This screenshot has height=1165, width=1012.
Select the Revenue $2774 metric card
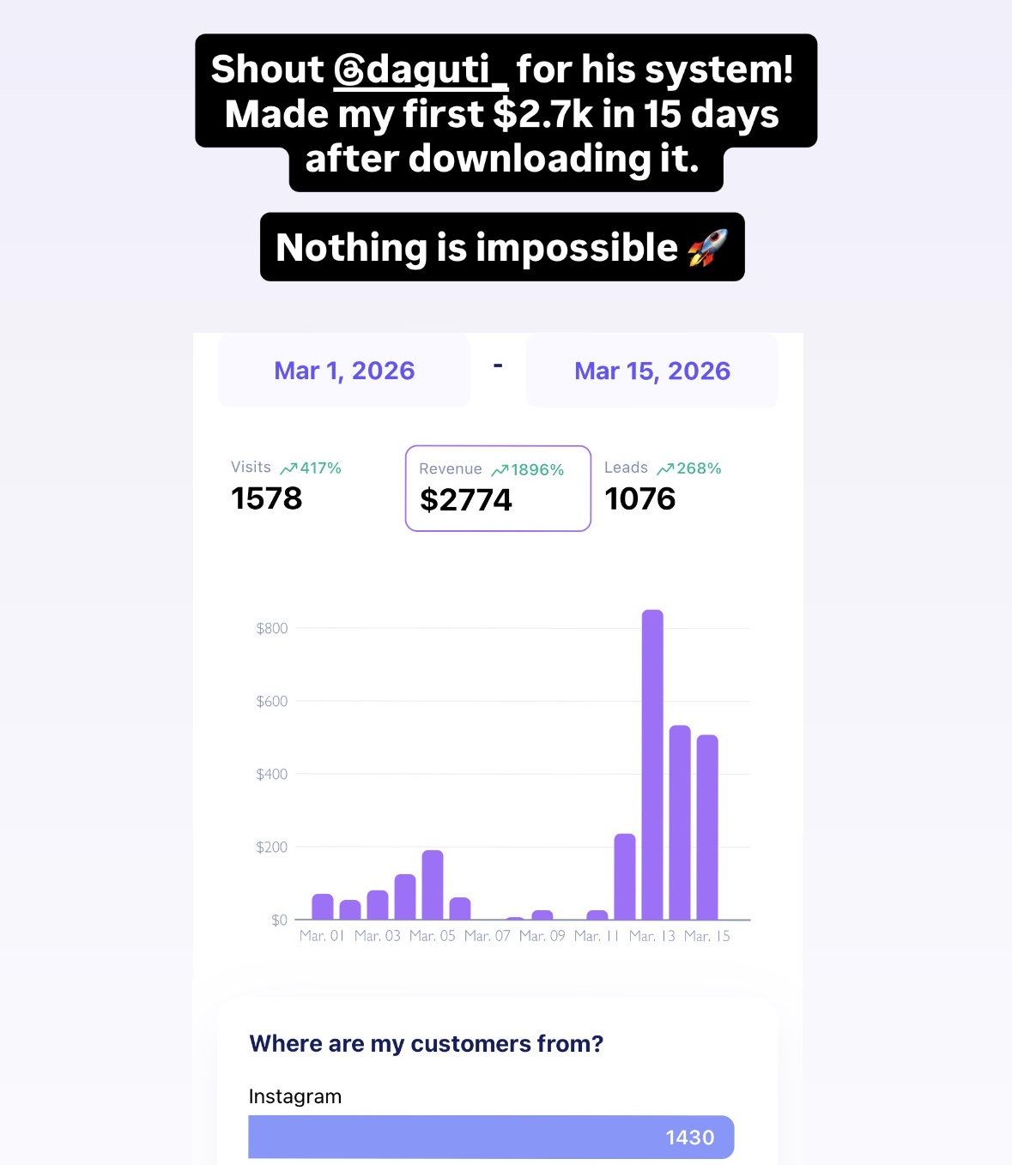tap(498, 488)
